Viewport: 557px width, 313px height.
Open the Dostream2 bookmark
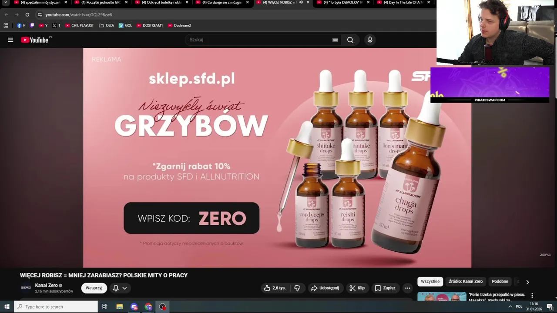click(179, 26)
